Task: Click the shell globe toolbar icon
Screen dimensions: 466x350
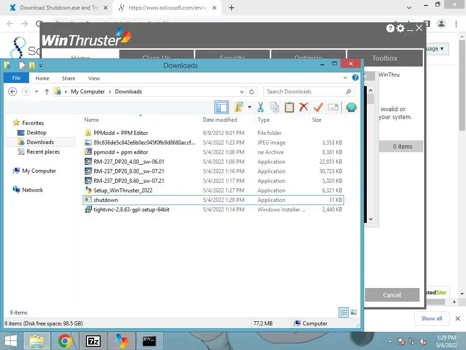Action: click(x=351, y=107)
